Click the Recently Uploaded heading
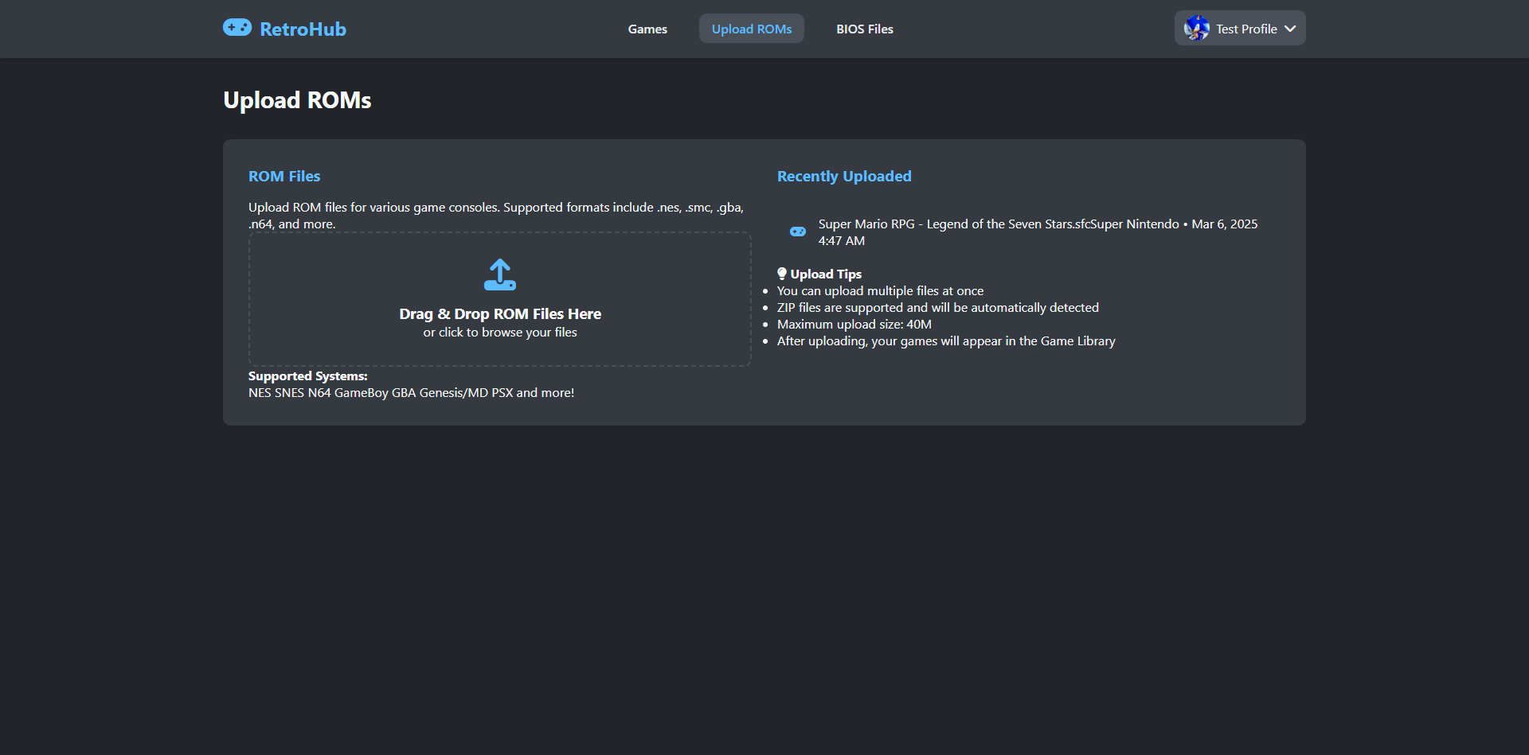Image resolution: width=1529 pixels, height=755 pixels. pos(844,177)
